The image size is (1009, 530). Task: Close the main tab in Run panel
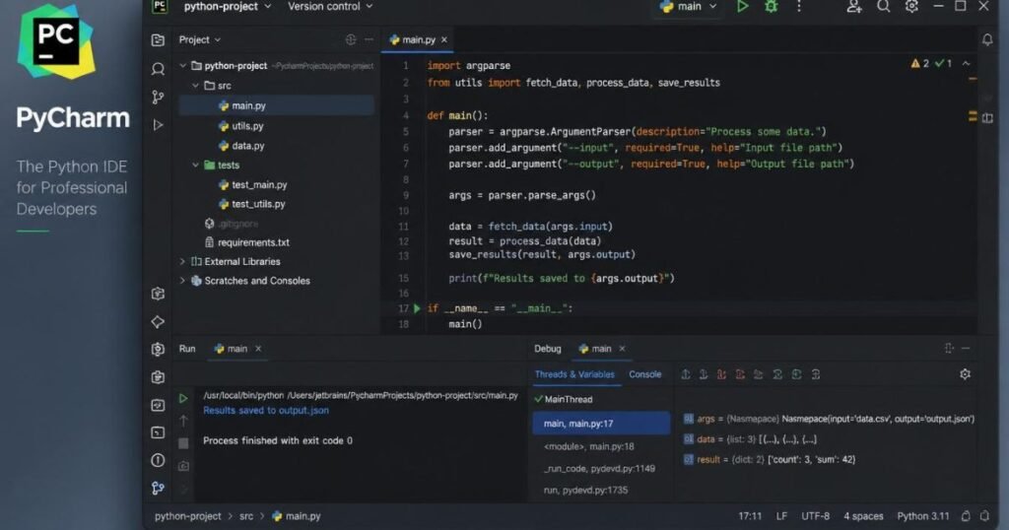[x=258, y=349]
